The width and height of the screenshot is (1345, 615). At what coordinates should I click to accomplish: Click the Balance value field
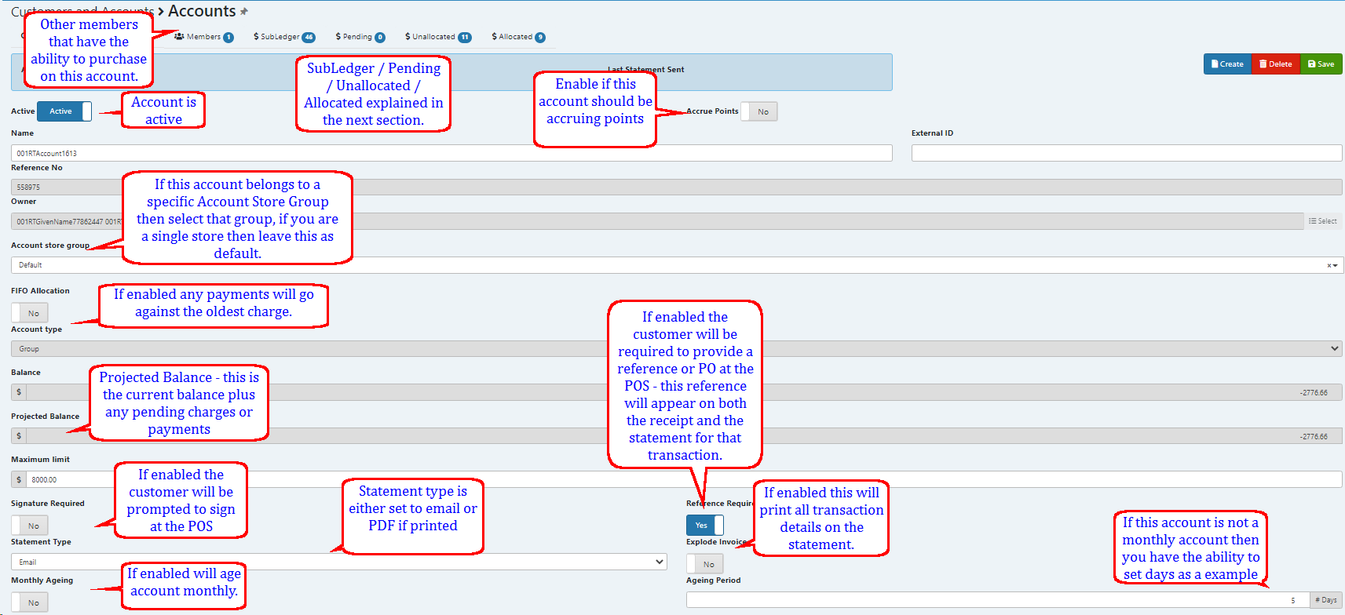tap(684, 392)
